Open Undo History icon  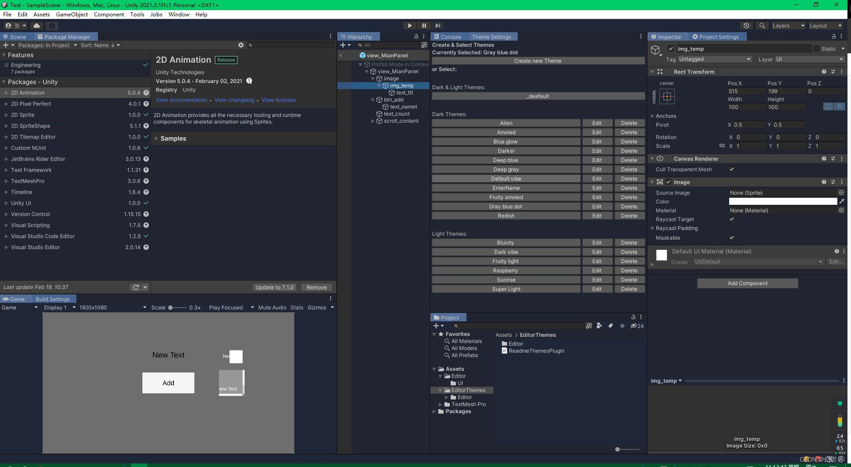pos(746,26)
